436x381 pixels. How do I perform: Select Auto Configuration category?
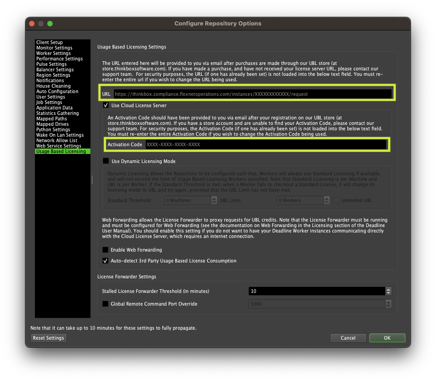63,91
